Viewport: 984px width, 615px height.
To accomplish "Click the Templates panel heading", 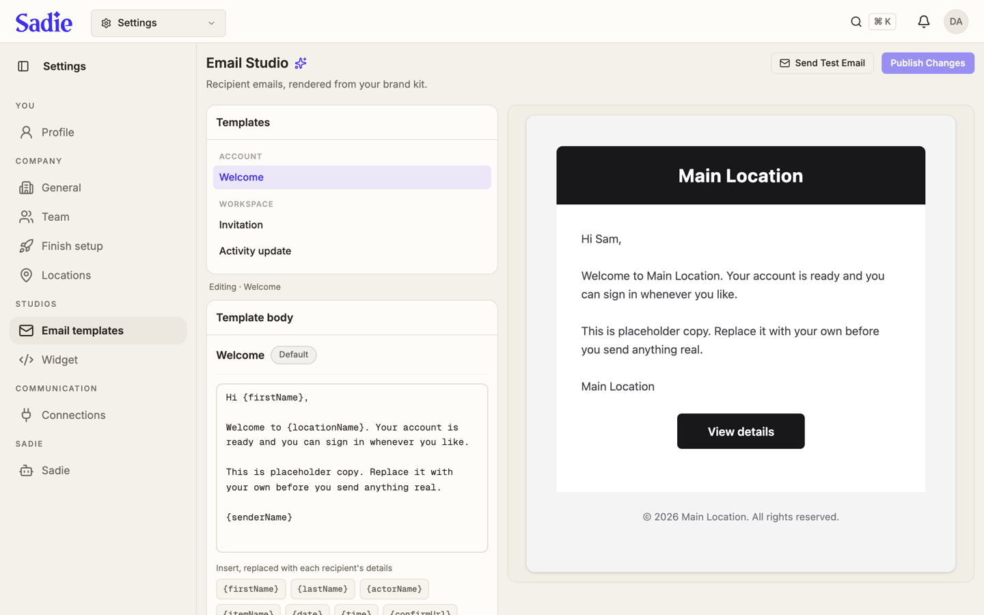I will coord(243,123).
